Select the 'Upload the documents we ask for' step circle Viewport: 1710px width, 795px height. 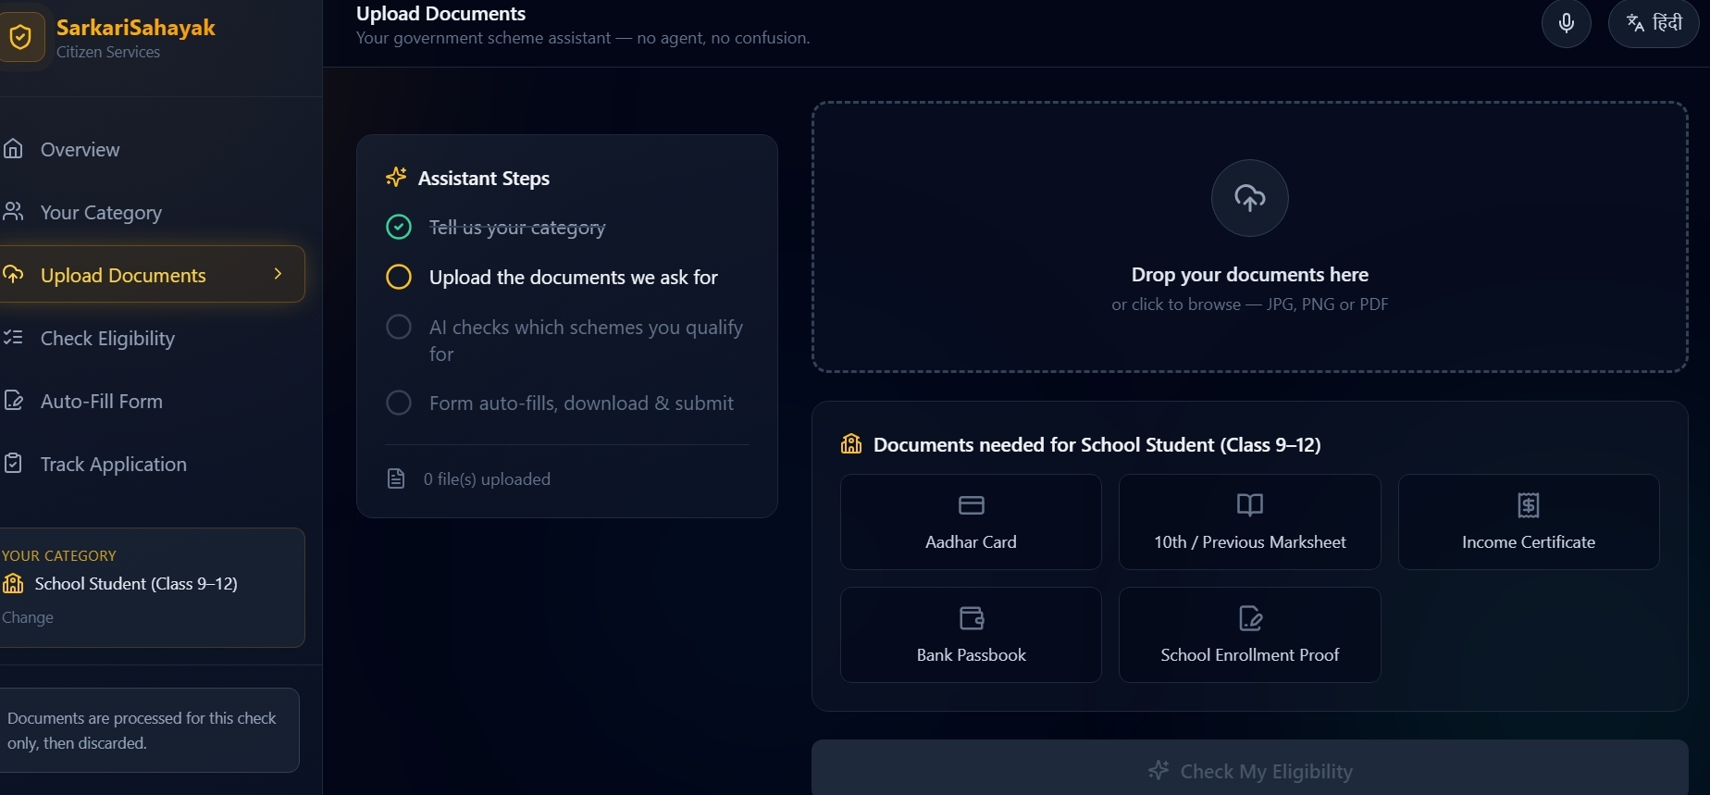(399, 277)
